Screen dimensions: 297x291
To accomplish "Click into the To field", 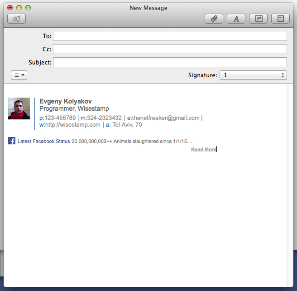I will [x=170, y=36].
